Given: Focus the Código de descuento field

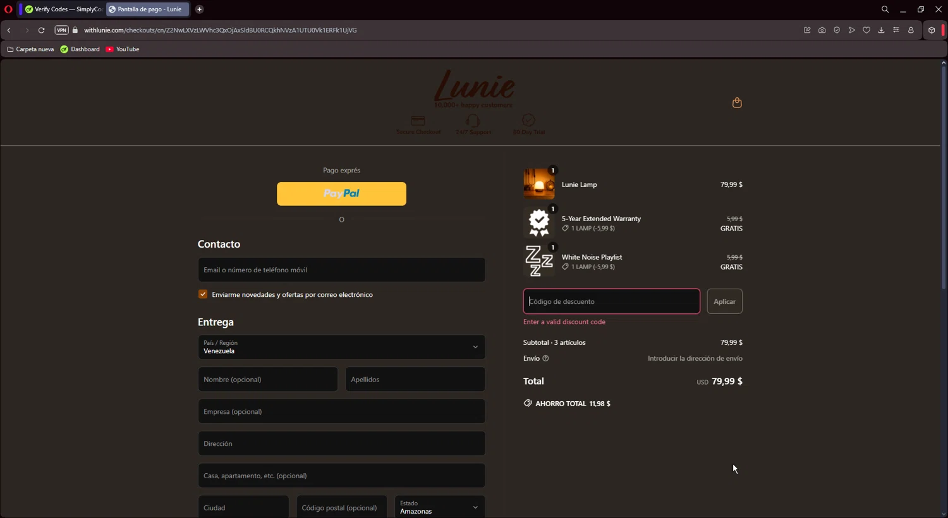Looking at the screenshot, I should [612, 301].
